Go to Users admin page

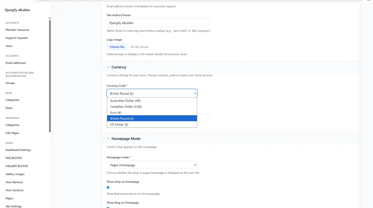pyautogui.click(x=9, y=46)
